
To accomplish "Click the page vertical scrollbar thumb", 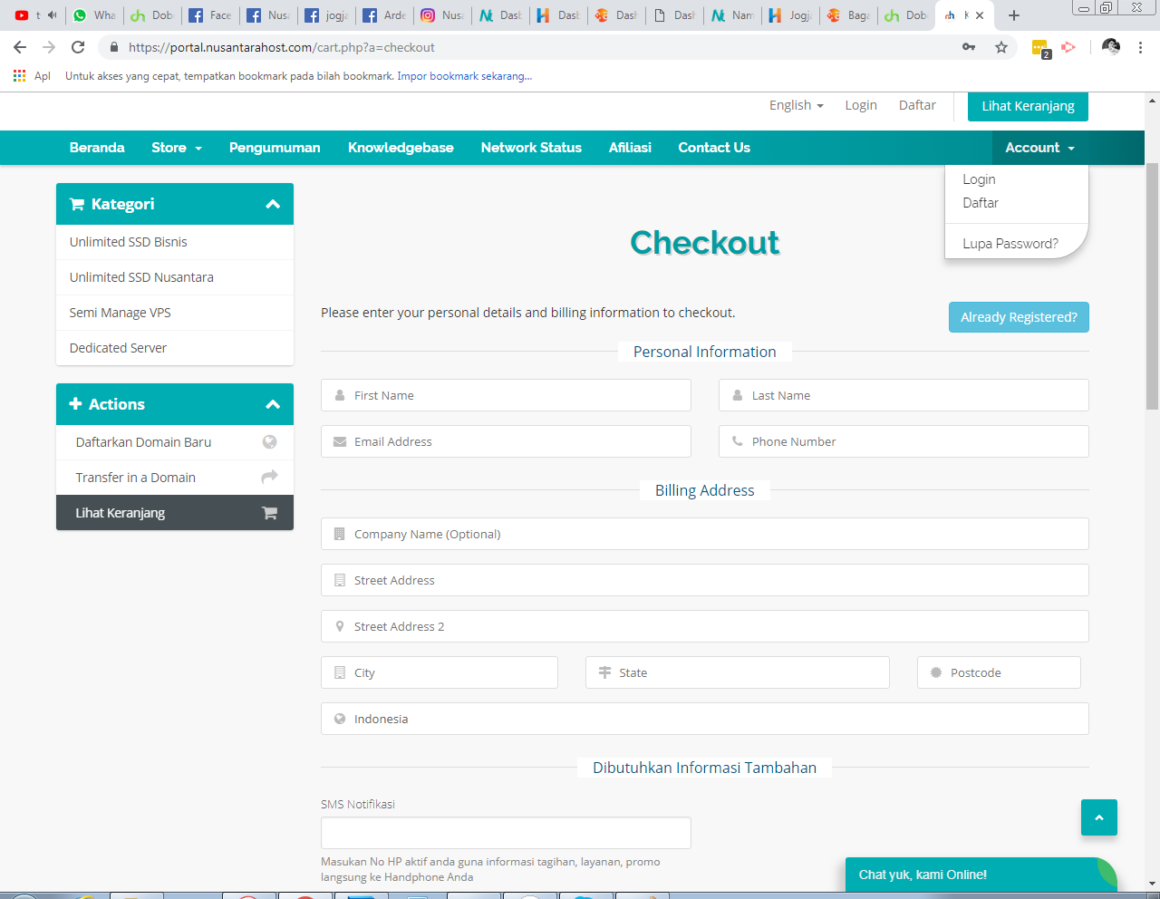I will 1152,285.
